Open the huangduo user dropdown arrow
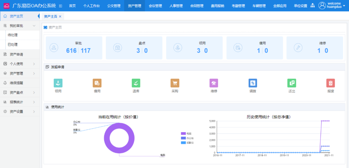Screen dimensions: 349x168 pyautogui.click(x=344, y=6)
